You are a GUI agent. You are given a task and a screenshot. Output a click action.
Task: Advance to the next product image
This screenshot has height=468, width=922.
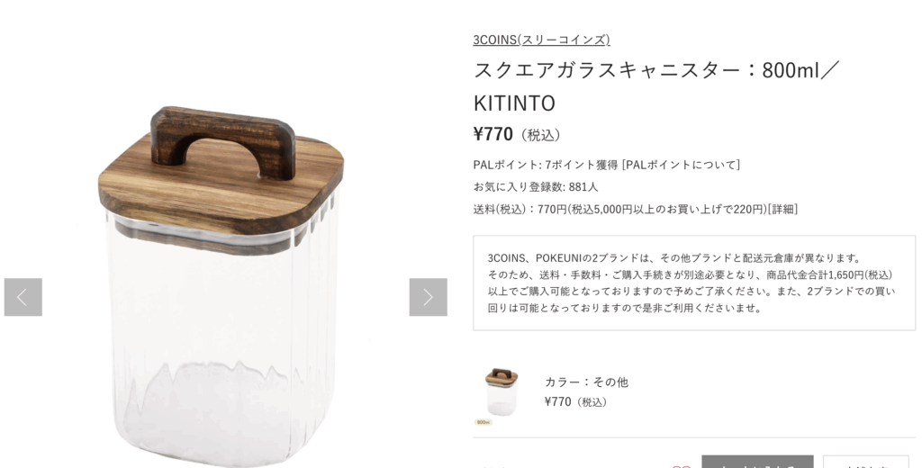(428, 297)
